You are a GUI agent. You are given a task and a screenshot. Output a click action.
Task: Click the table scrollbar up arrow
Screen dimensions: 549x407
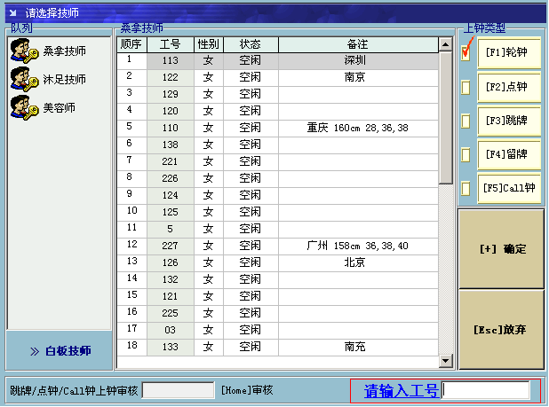point(445,44)
